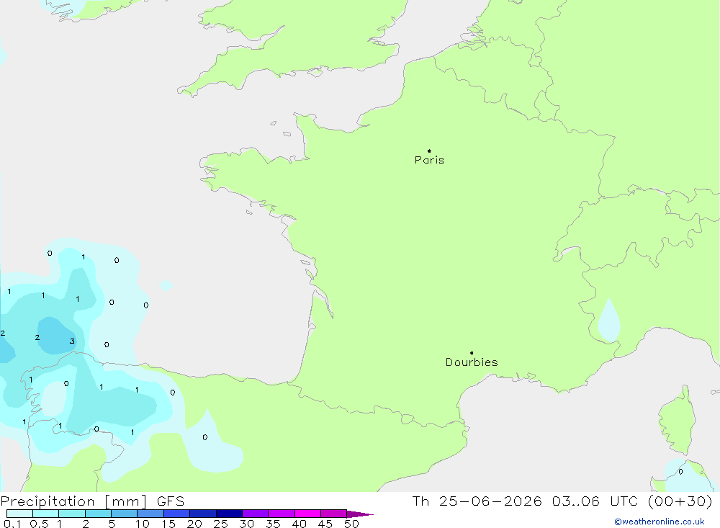This screenshot has width=720, height=528.
Task: Click the Paris city label
Action: click(429, 160)
